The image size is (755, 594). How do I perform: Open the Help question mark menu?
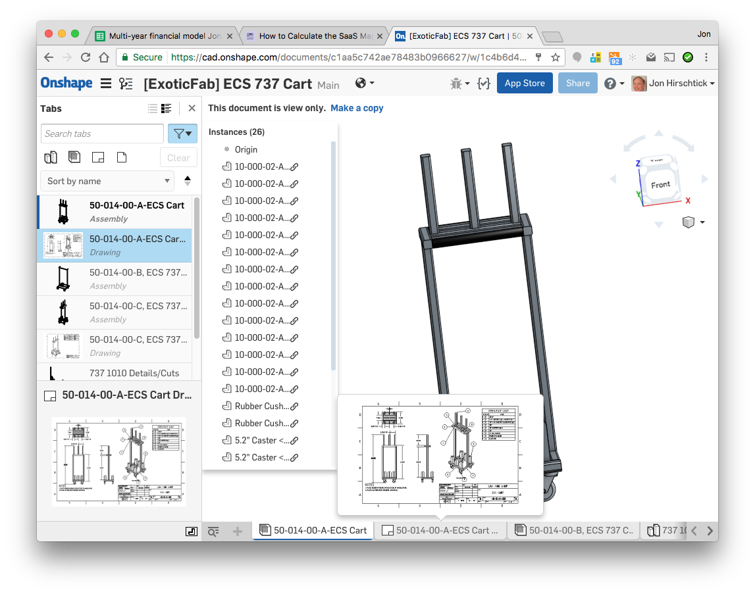(x=614, y=84)
